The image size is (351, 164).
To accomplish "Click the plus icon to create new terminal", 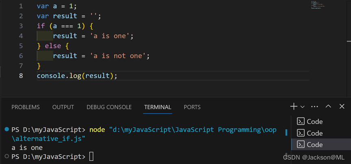I will [294, 106].
